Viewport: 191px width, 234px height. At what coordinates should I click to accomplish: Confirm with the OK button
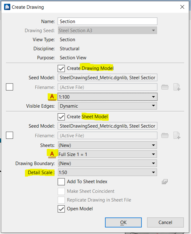pos(123,222)
